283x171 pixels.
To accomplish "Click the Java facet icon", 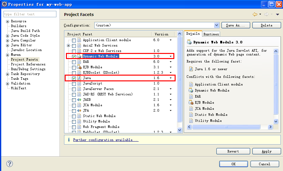I will (x=79, y=78).
